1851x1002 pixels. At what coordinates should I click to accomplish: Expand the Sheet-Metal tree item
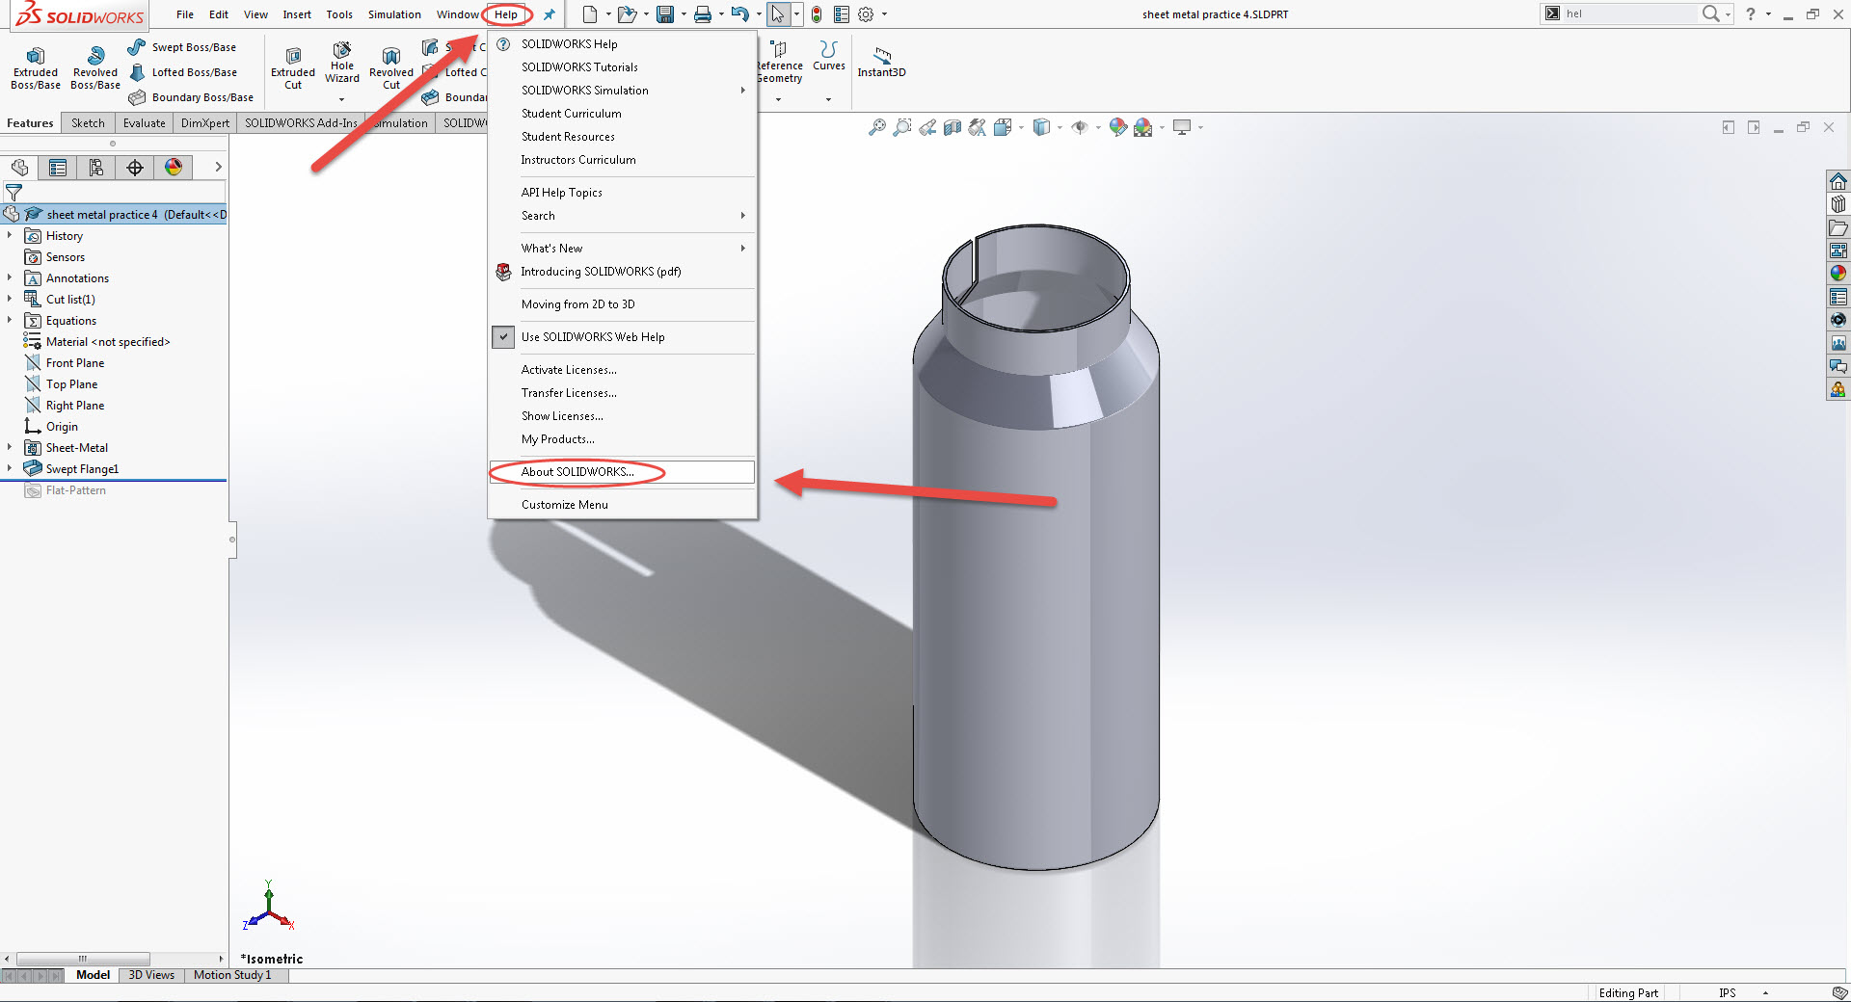pyautogui.click(x=11, y=447)
